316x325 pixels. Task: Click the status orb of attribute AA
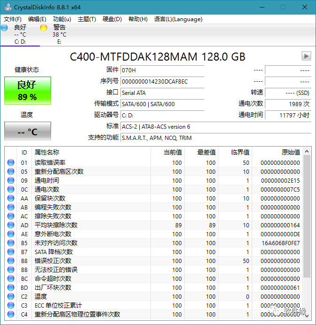[x=11, y=198]
